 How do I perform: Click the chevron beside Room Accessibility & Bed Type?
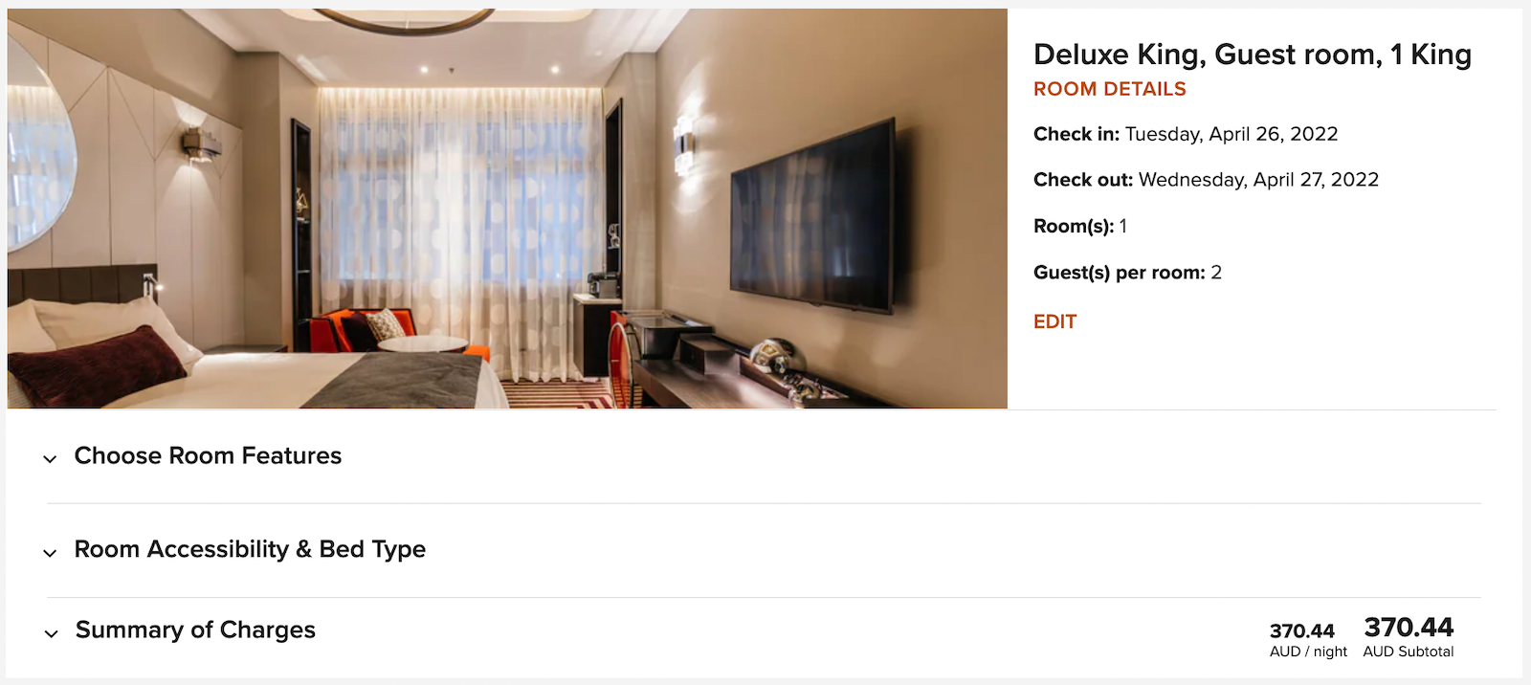click(x=50, y=553)
